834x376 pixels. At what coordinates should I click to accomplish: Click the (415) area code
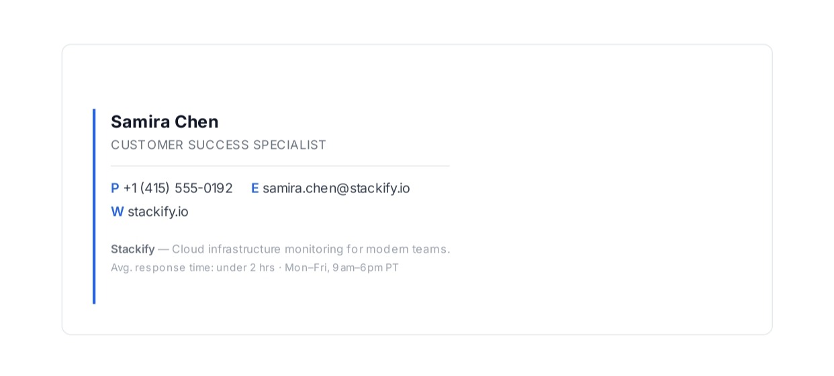[x=154, y=188]
